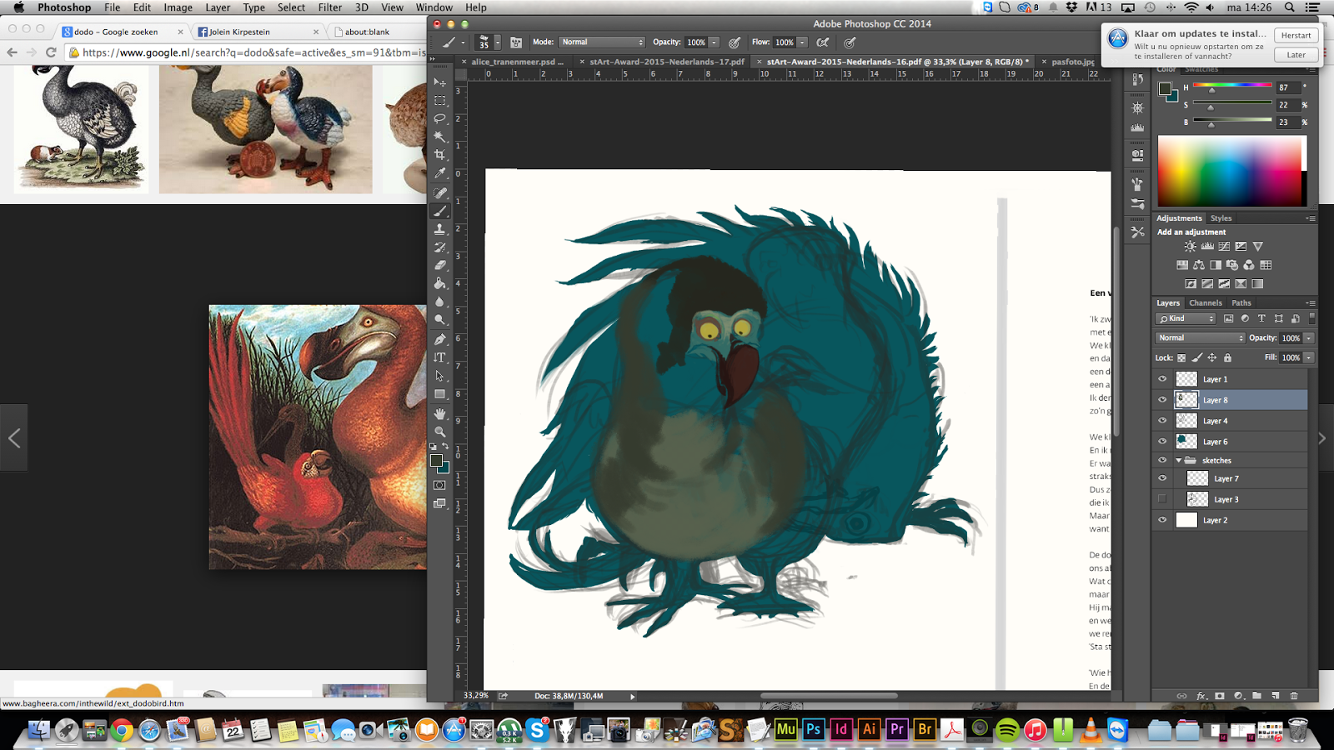Open the layer style fx menu
The width and height of the screenshot is (1334, 750).
pos(1201,696)
